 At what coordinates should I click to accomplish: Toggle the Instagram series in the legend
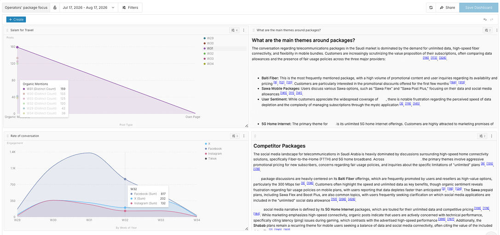coord(213,154)
